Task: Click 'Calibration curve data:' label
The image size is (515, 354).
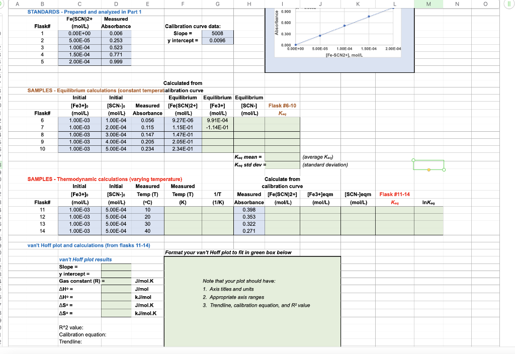Action: coord(193,26)
